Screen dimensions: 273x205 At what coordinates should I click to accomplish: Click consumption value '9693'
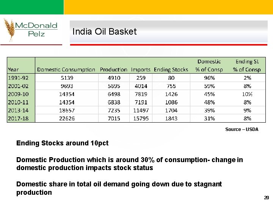pyautogui.click(x=67, y=86)
